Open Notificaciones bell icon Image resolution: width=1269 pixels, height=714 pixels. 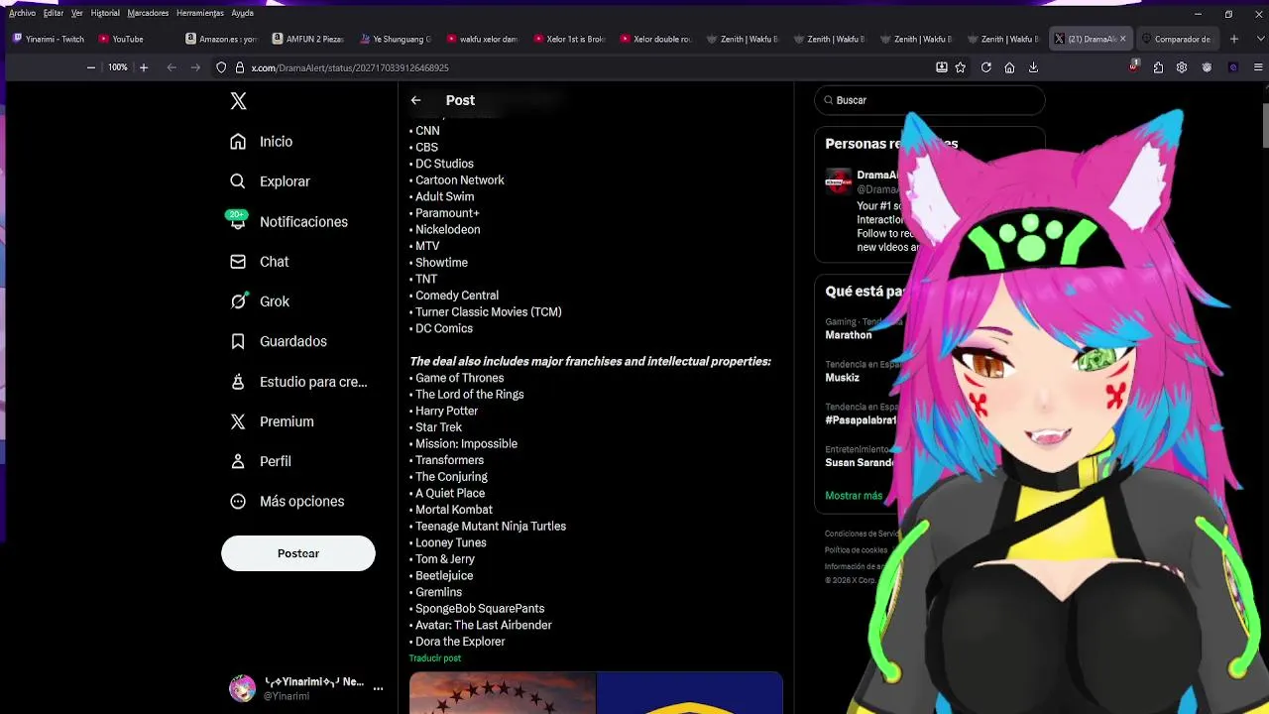coord(238,222)
